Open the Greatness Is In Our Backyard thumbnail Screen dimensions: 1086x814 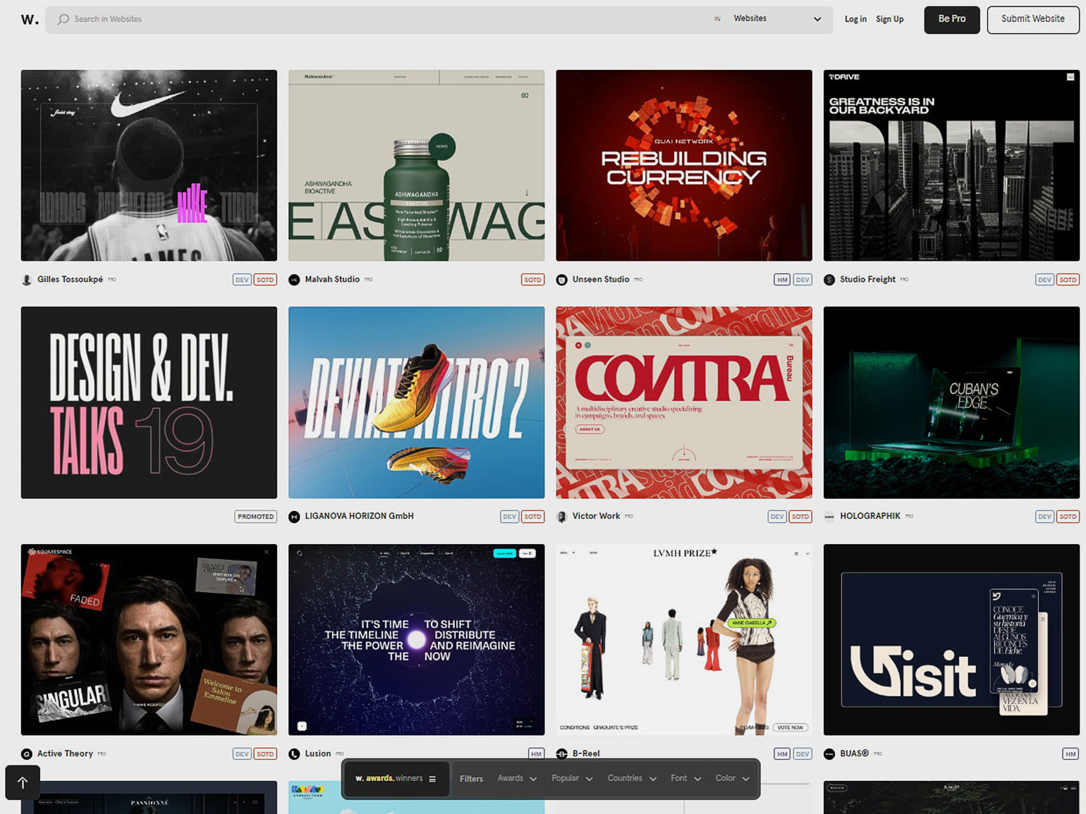[951, 165]
